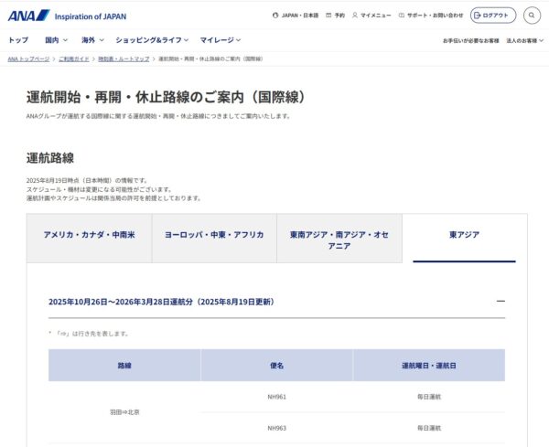Click the ANA logo in header

[27, 16]
